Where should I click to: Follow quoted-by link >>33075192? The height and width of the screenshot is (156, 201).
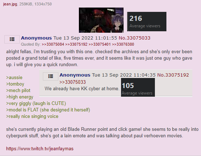point(76,44)
